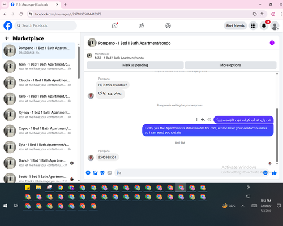Click Mark as pending button
Image resolution: width=283 pixels, height=226 pixels.
135,65
